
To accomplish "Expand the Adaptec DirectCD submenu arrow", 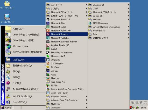I will (x=87, y=96).
